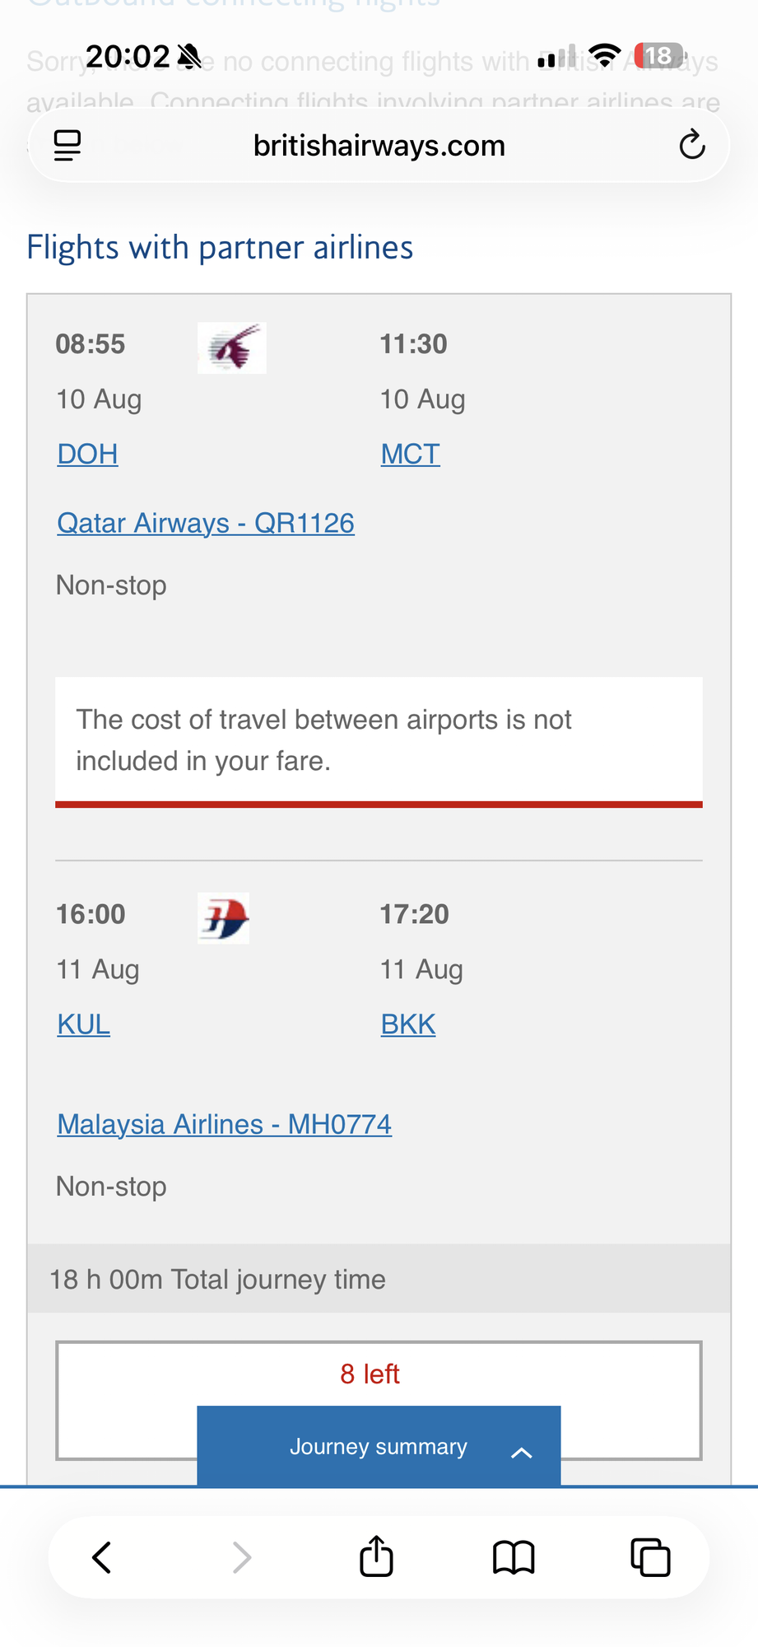Screen dimensions: 758x1647
Task: Open the KUL airport link
Action: click(83, 1024)
